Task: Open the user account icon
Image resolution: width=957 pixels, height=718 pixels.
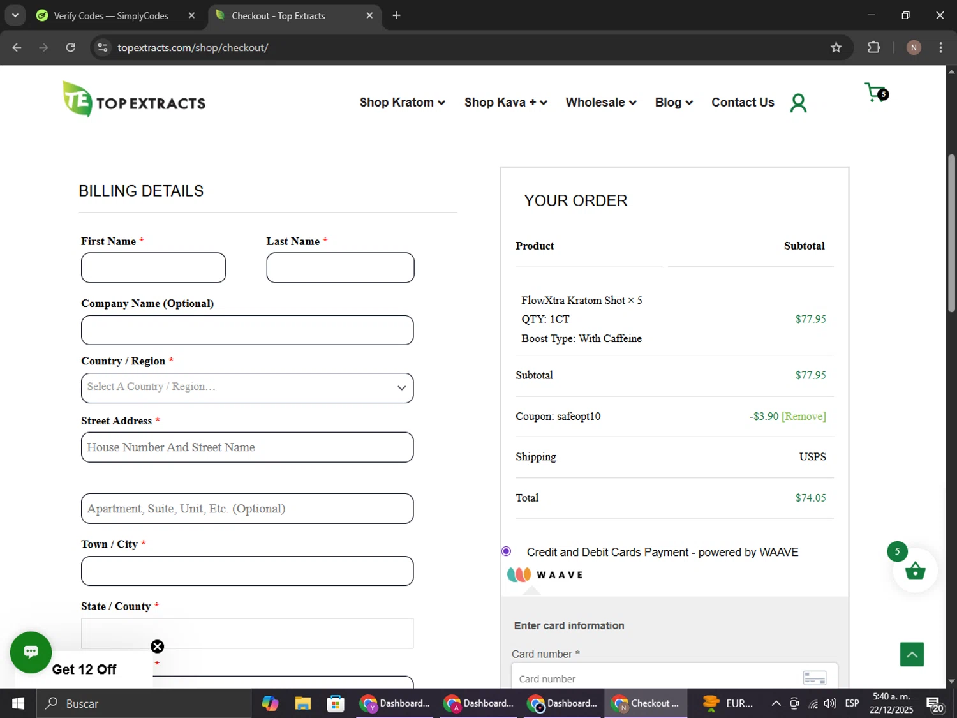Action: tap(798, 103)
